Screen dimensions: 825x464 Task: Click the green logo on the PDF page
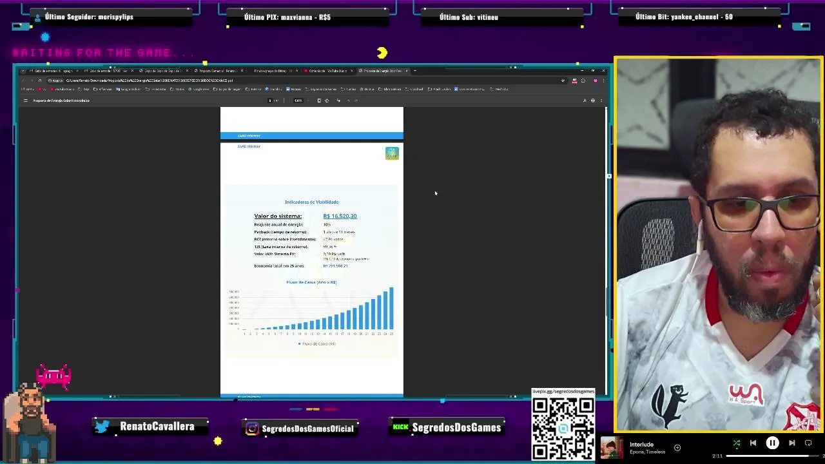[x=392, y=153]
